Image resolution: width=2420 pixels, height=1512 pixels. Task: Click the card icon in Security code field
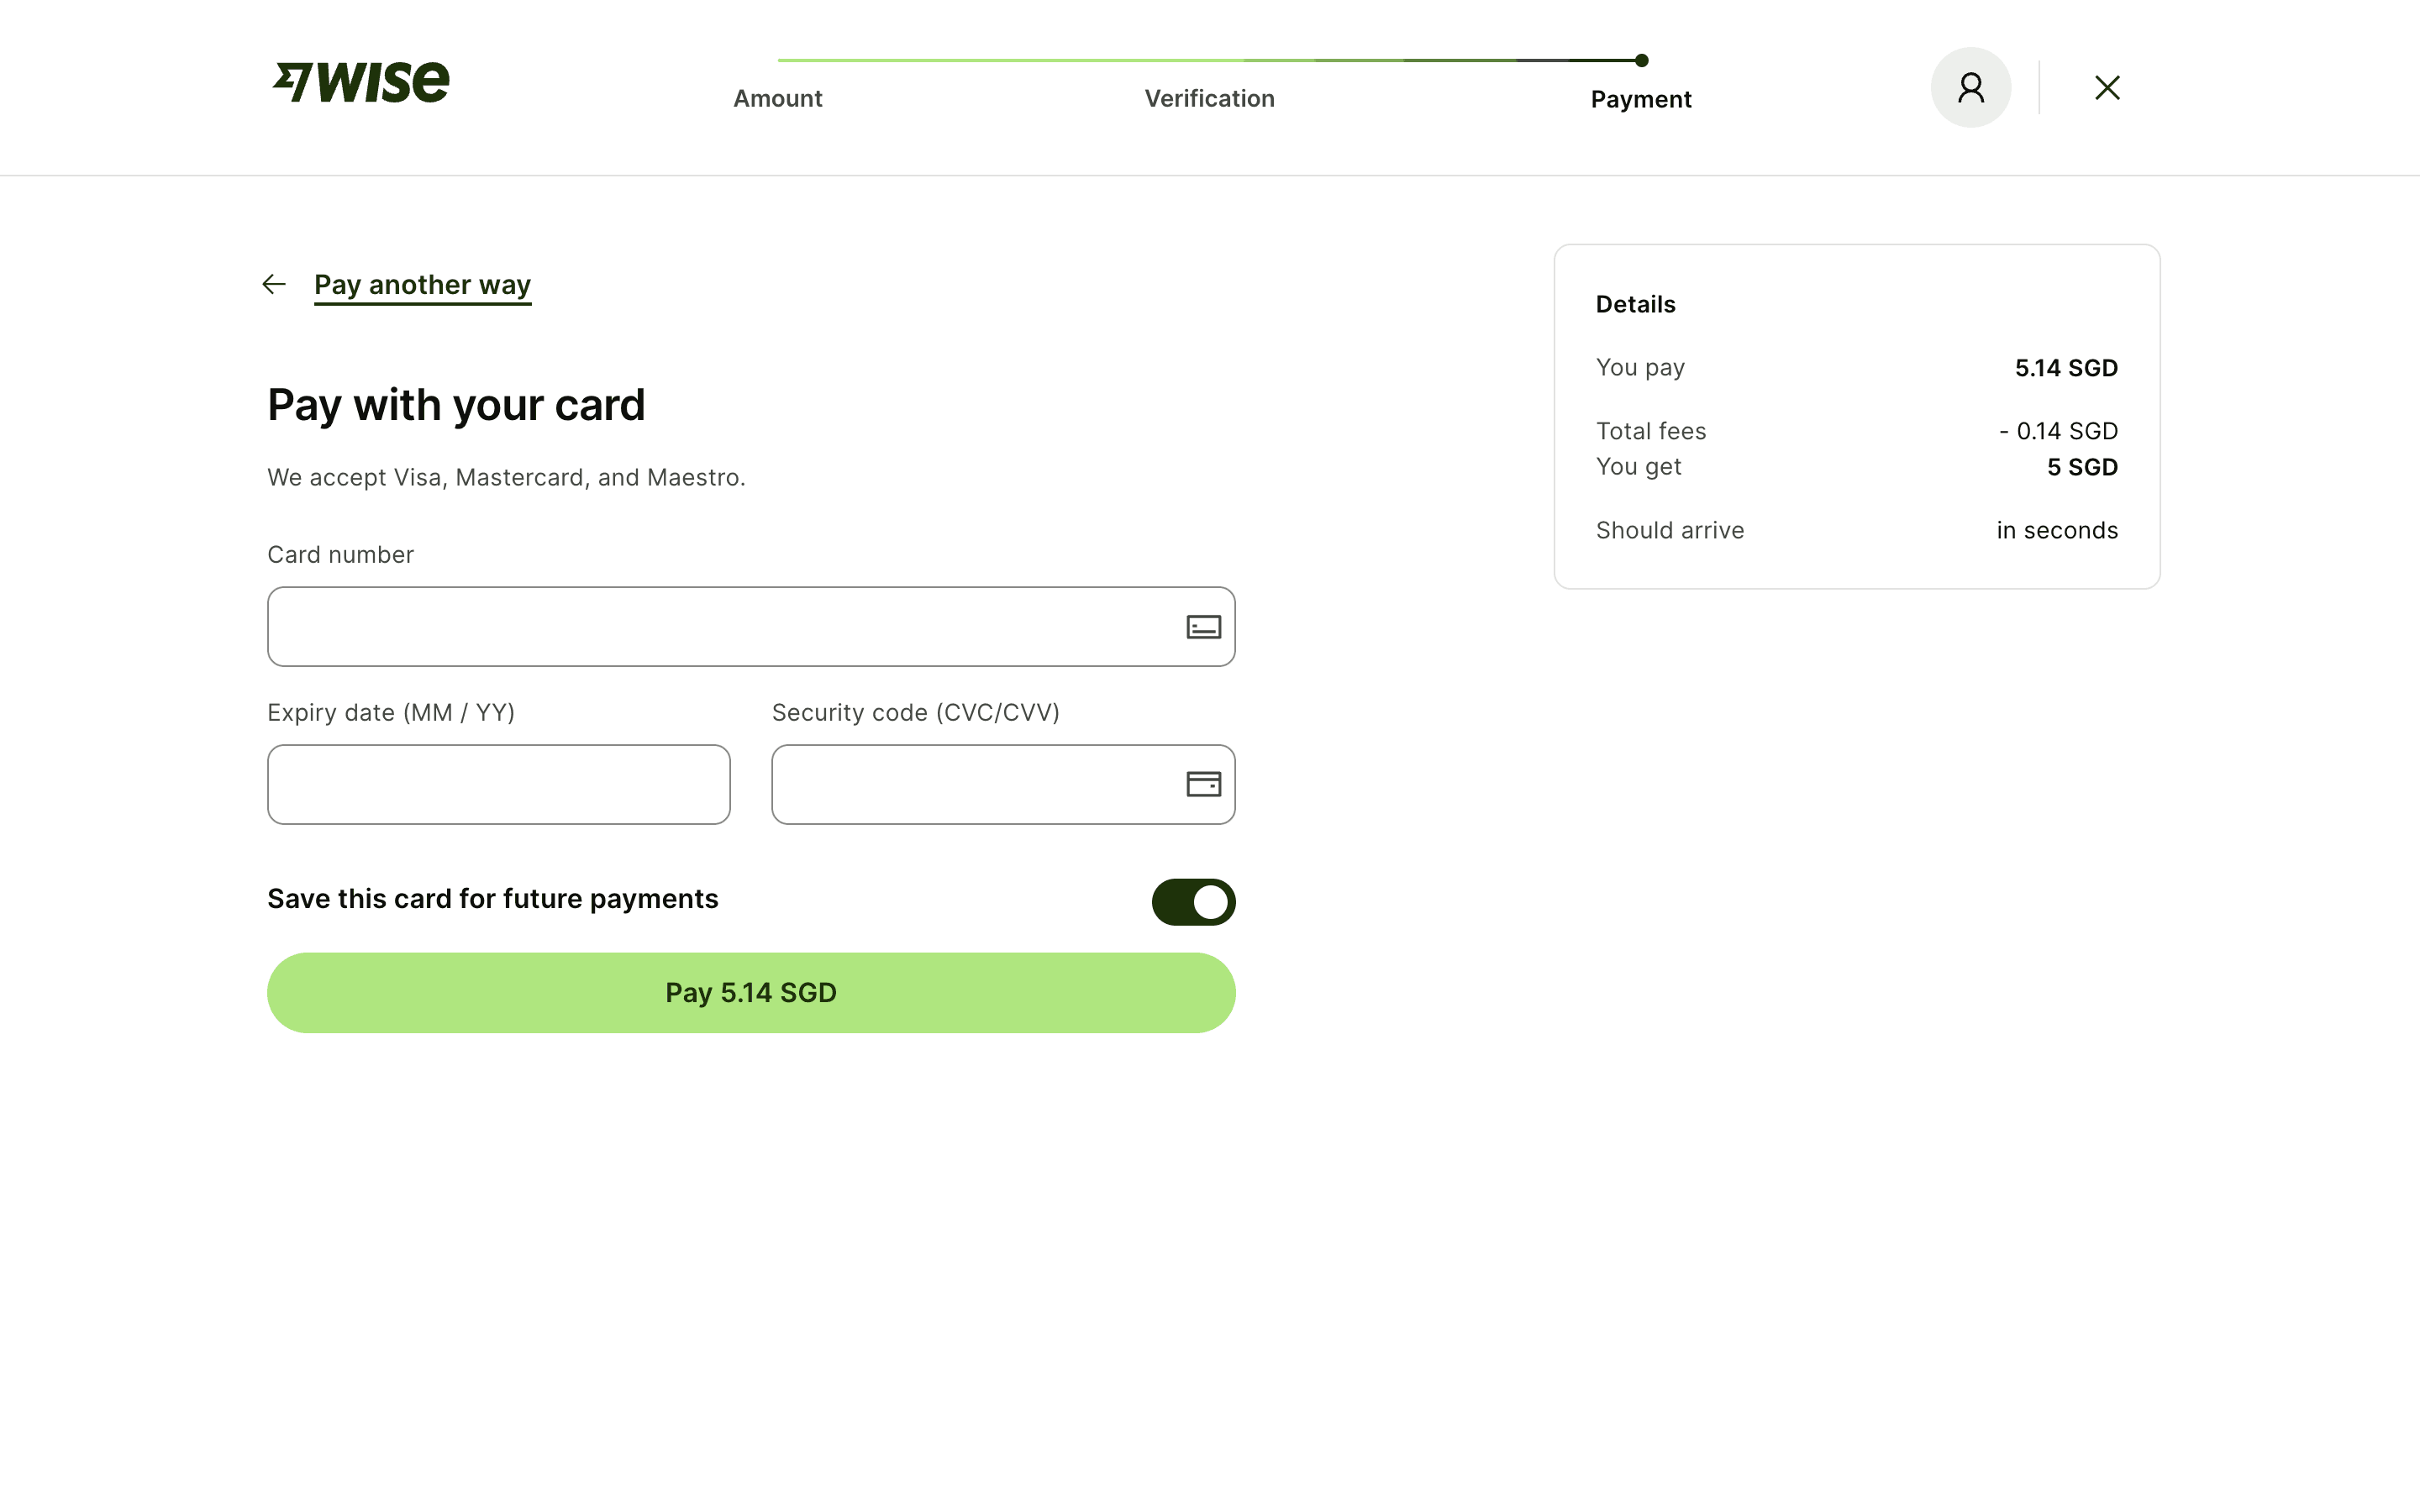coord(1202,785)
